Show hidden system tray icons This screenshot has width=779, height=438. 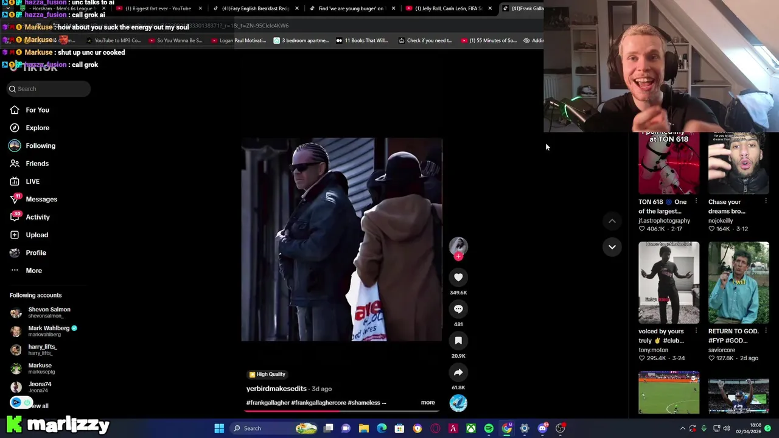click(x=682, y=428)
